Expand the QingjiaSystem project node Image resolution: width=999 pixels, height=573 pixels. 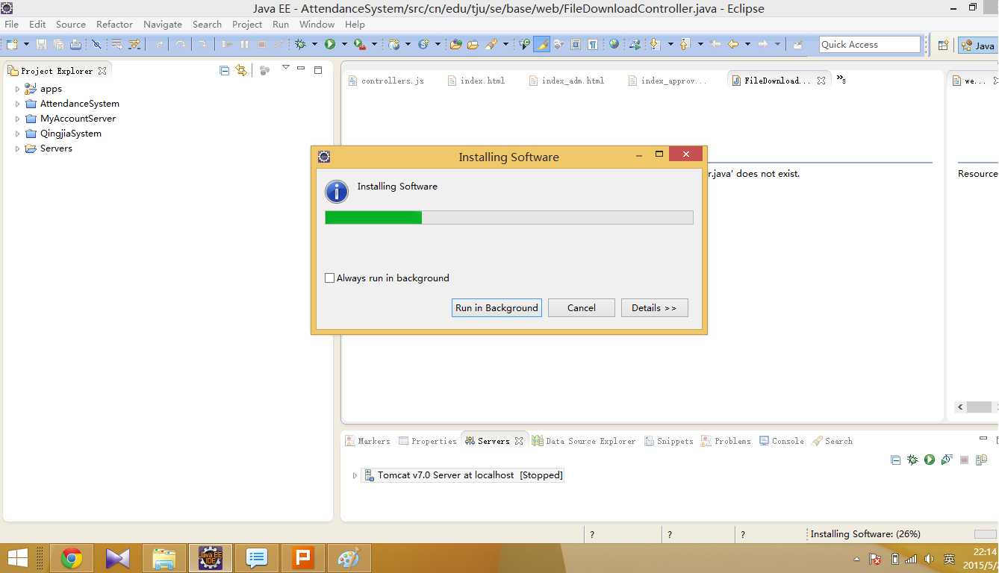pyautogui.click(x=17, y=134)
